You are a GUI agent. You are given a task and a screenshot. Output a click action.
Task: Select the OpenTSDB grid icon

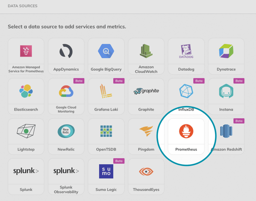106,131
